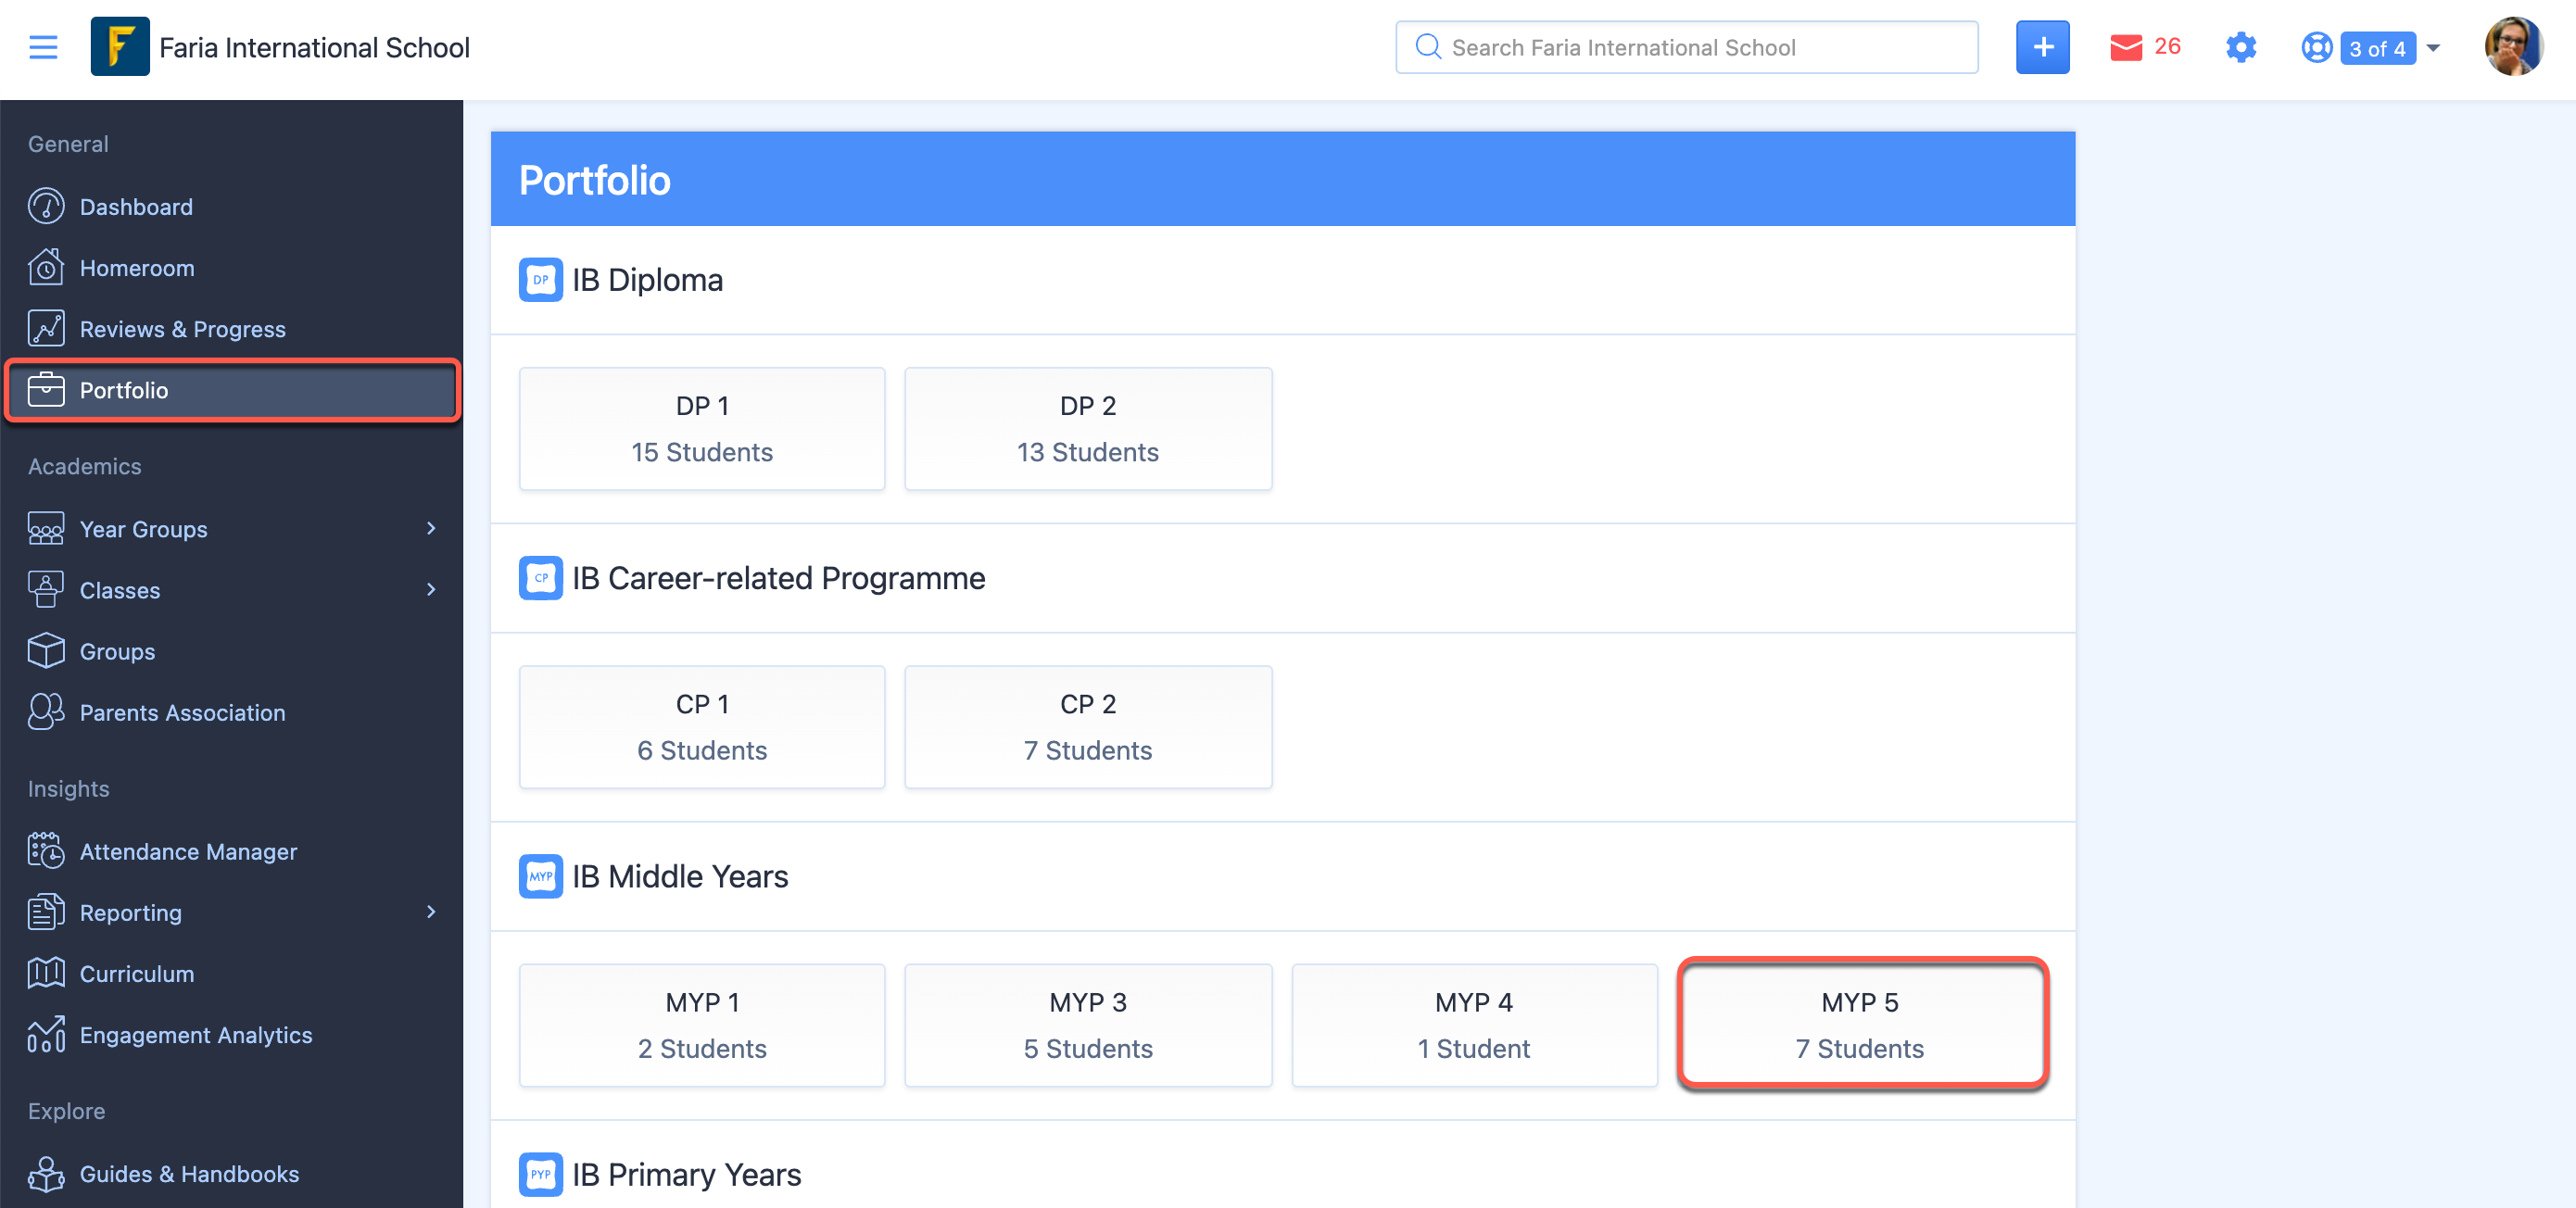Open Curriculum link
2576x1208 pixels.
click(x=137, y=973)
